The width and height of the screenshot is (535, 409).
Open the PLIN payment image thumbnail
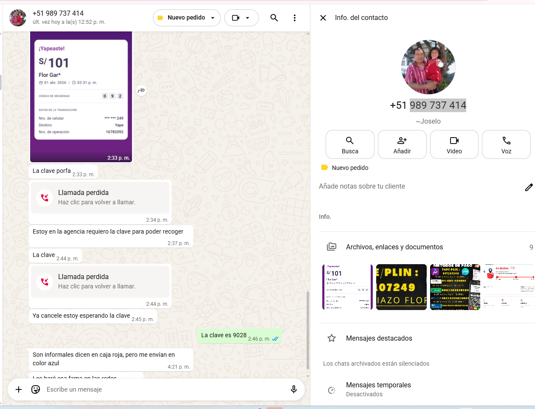[x=401, y=287]
